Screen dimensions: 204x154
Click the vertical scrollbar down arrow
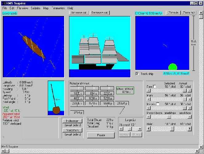[201, 147]
